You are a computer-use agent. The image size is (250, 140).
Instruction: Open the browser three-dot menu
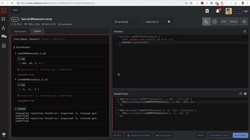click(x=248, y=3)
